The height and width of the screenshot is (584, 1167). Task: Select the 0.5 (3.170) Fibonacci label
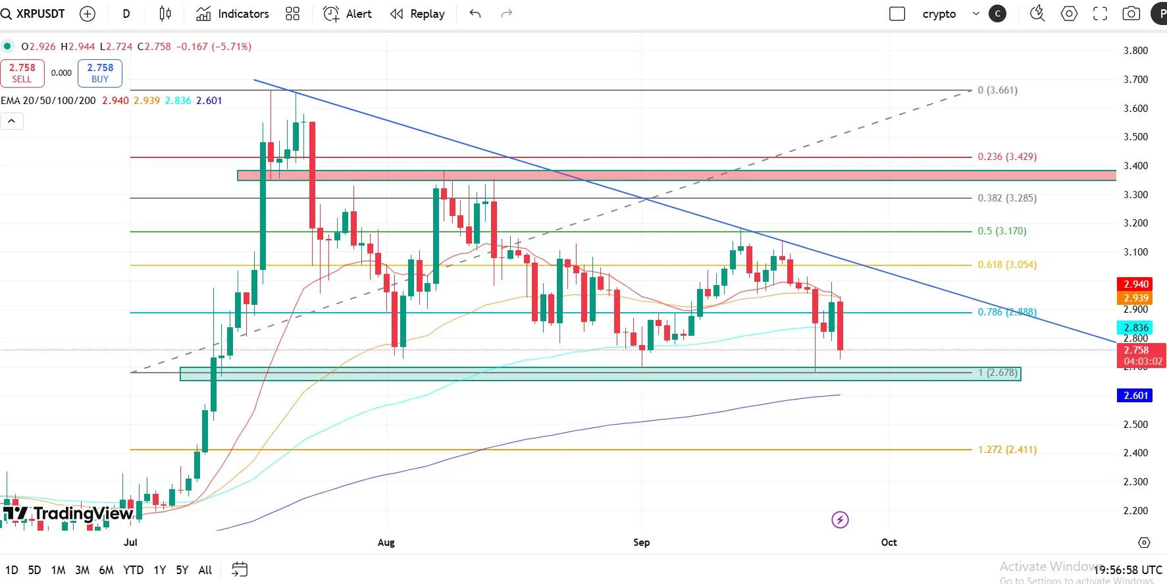point(1002,231)
